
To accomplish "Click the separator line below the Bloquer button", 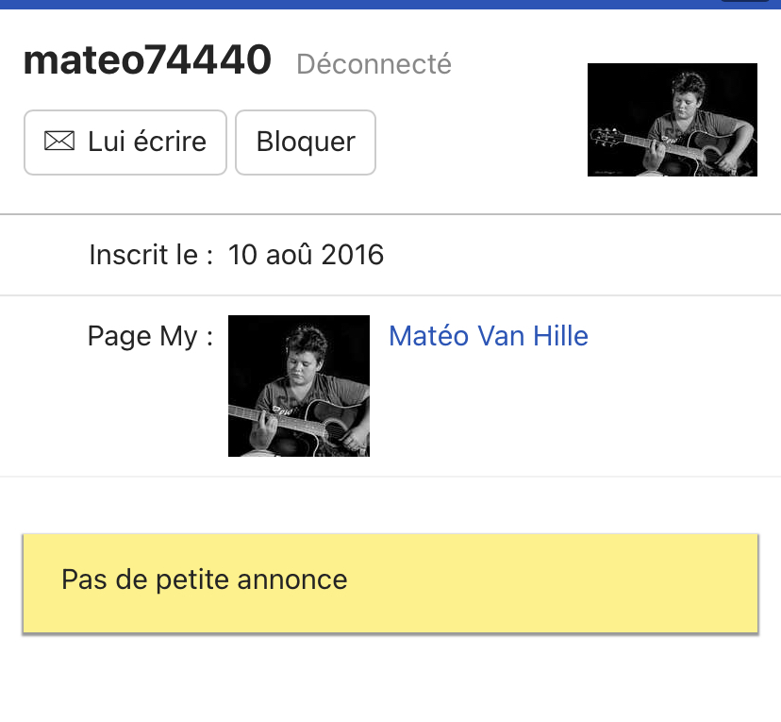I will [x=390, y=214].
